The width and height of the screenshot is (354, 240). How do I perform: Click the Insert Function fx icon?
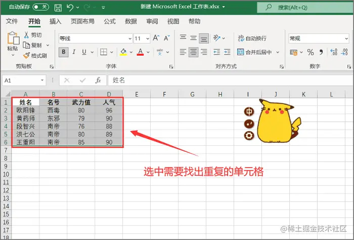pyautogui.click(x=98, y=80)
